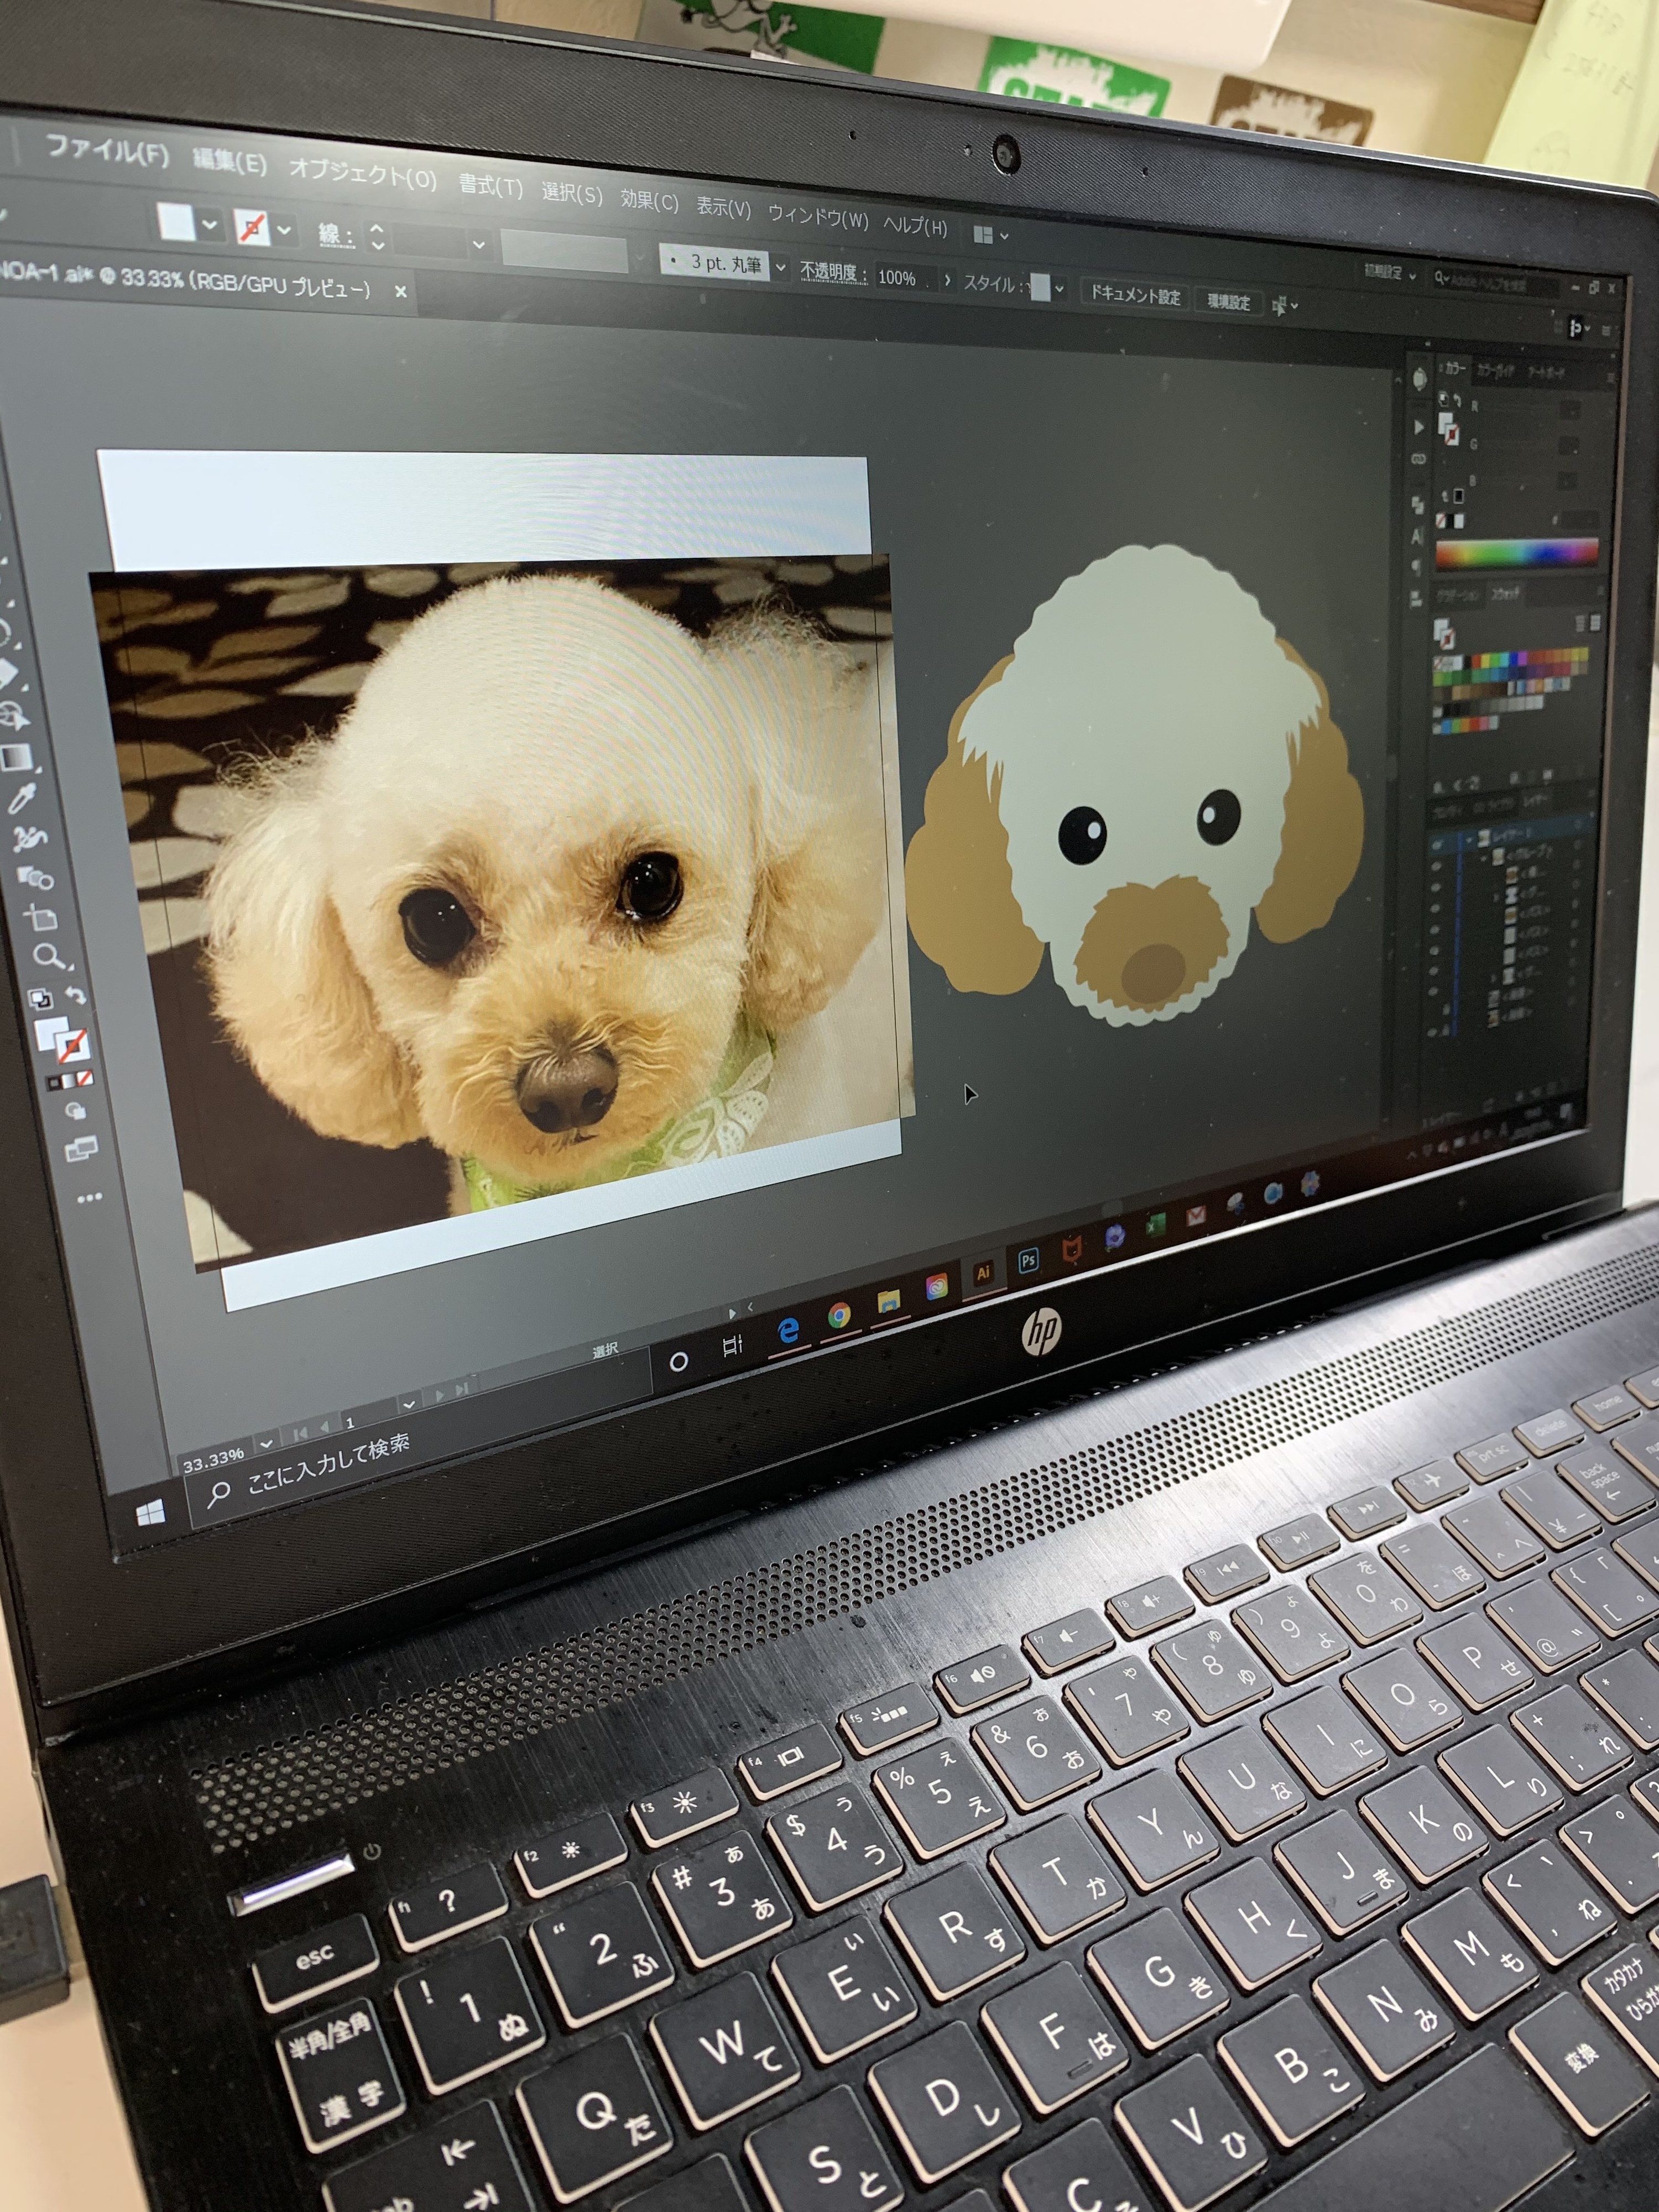The width and height of the screenshot is (1659, 2212).
Task: Select the Symbol Sprayer tool
Action: (x=29, y=839)
